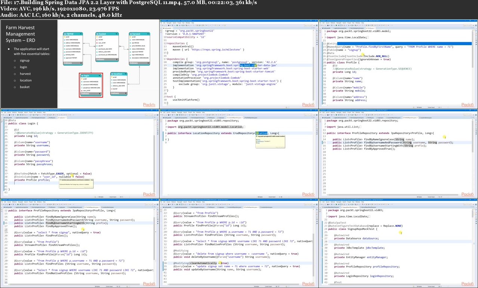Click the 'private String mobile;' field line
Screen dimensions: 478x288
(x=348, y=91)
